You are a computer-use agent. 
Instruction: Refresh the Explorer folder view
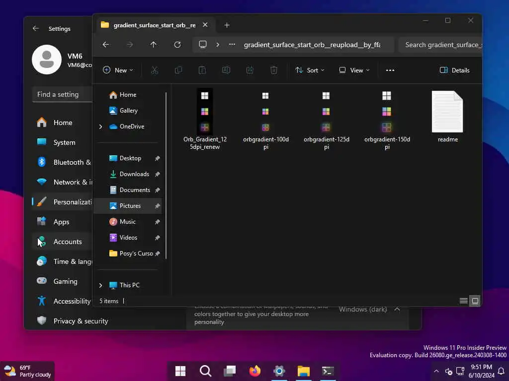177,44
